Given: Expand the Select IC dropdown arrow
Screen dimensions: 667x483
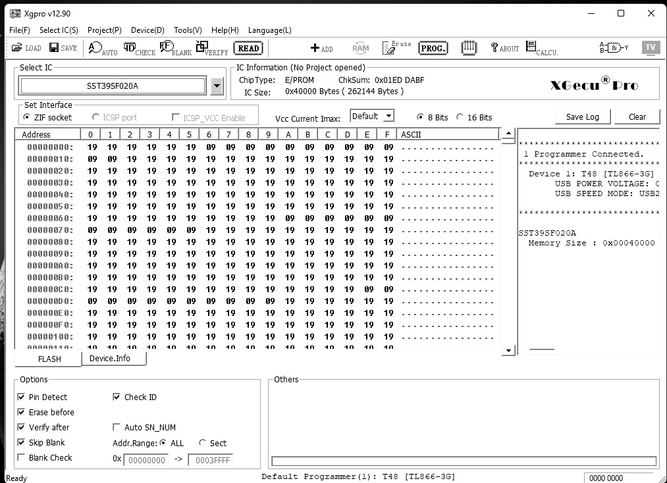Looking at the screenshot, I should point(217,86).
